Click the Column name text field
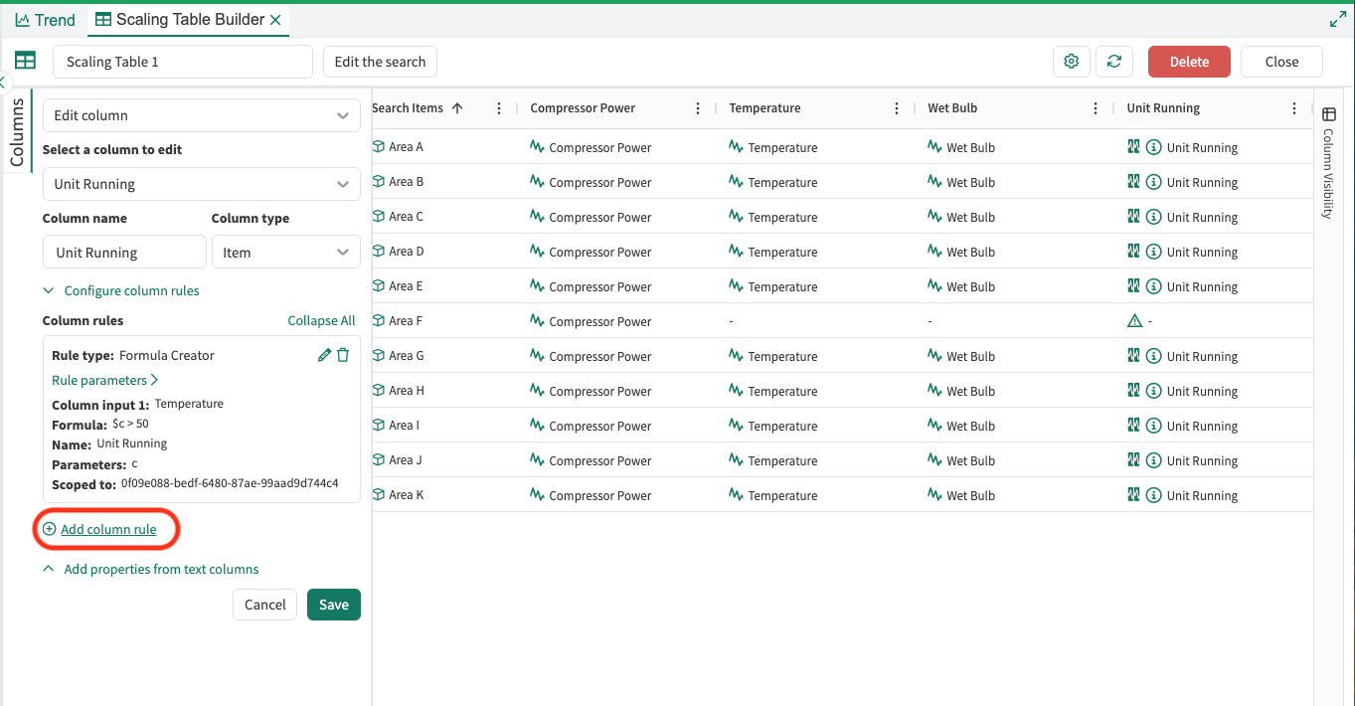Viewport: 1355px width, 706px height. (124, 253)
